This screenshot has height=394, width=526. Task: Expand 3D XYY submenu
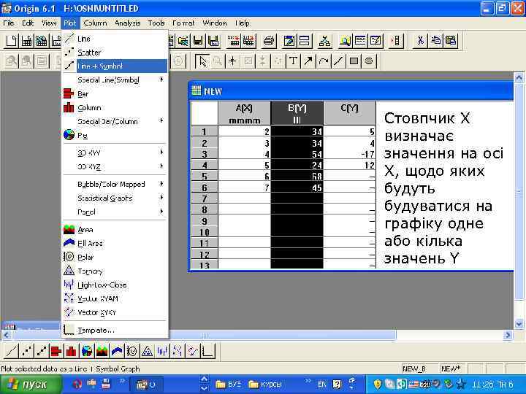pos(115,152)
